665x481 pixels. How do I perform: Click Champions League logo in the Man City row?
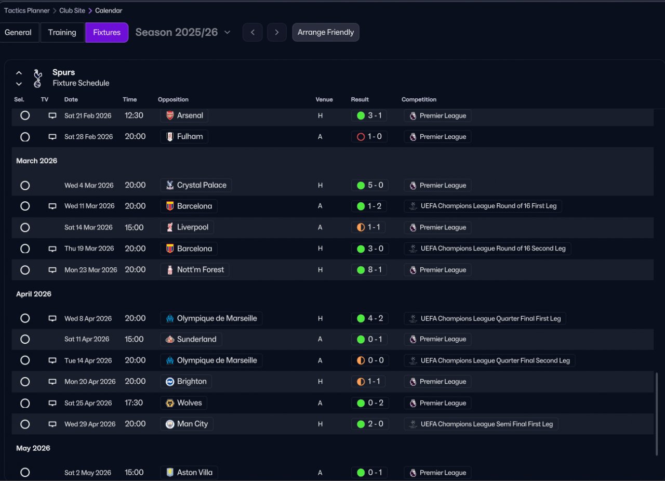[x=413, y=424]
